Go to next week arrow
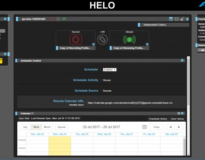The height and width of the screenshot is (160, 205). (179, 127)
